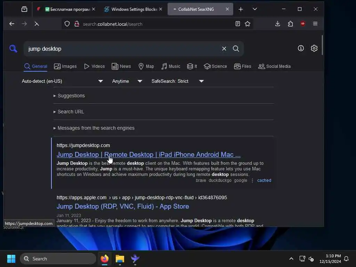Open the SearXNG About info icon

coord(301,48)
